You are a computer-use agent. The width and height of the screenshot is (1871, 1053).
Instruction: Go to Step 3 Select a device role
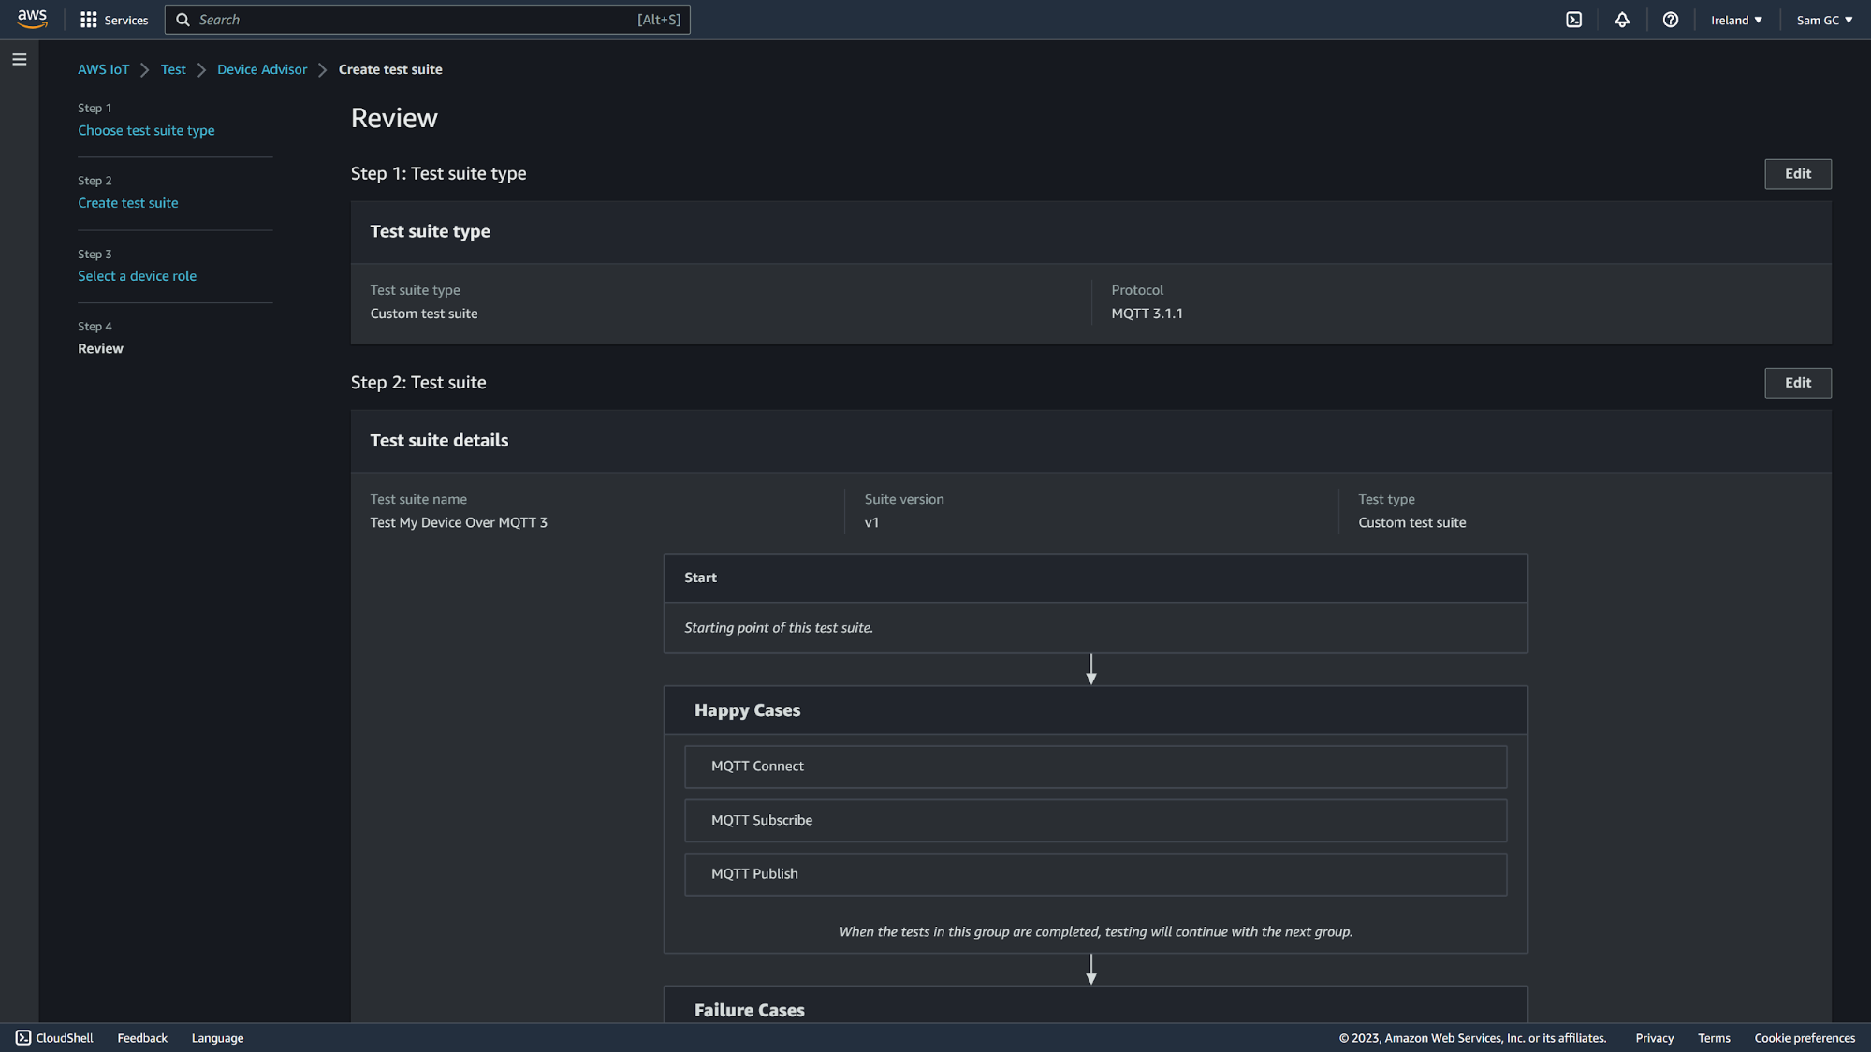point(137,276)
